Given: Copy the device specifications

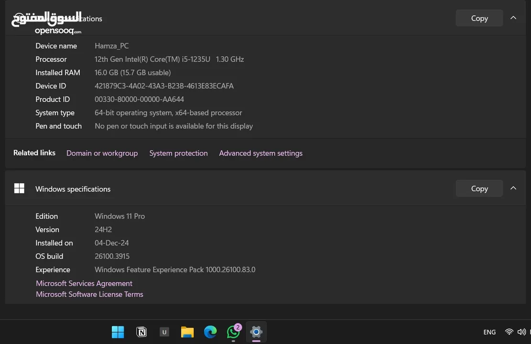Looking at the screenshot, I should pos(479,18).
